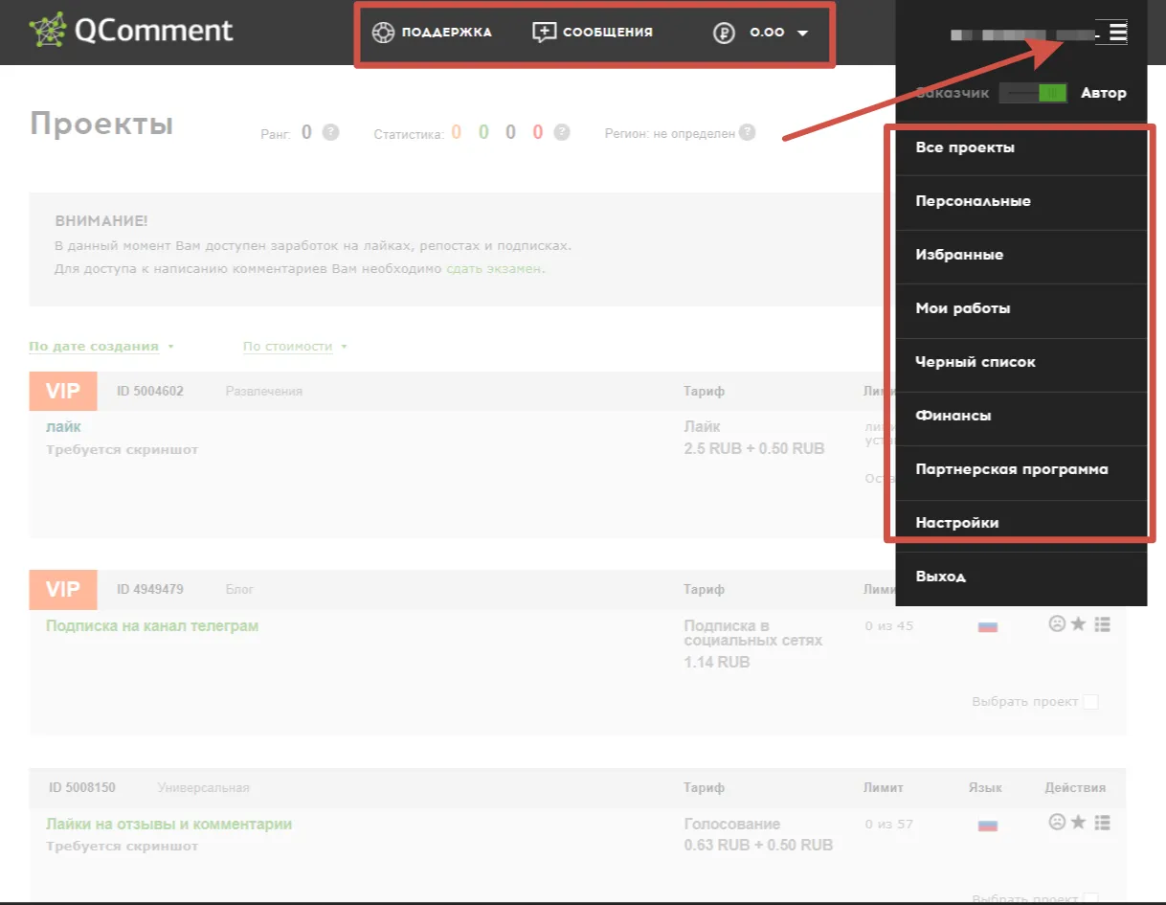Screen dimensions: 1166x905
Task: Click the sad face on Лайки на отзывы project
Action: tap(1057, 822)
